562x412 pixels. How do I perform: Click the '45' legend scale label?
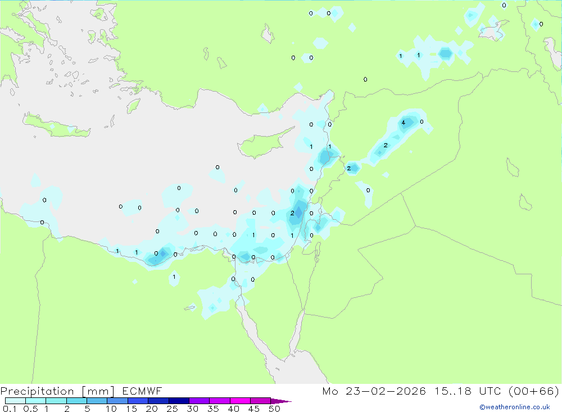(x=254, y=409)
